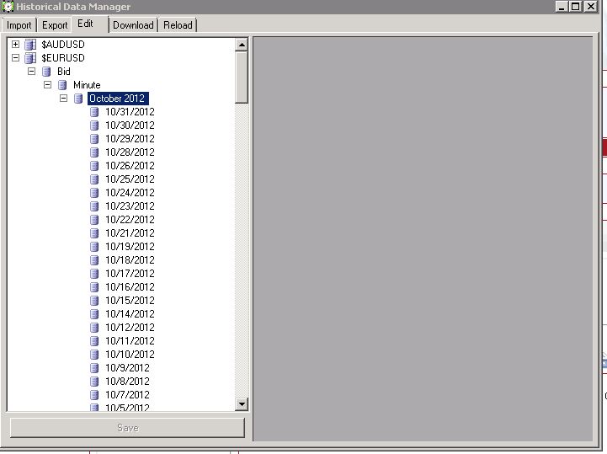The height and width of the screenshot is (454, 607).
Task: Select the 10/22/2012 date entry
Action: 130,220
